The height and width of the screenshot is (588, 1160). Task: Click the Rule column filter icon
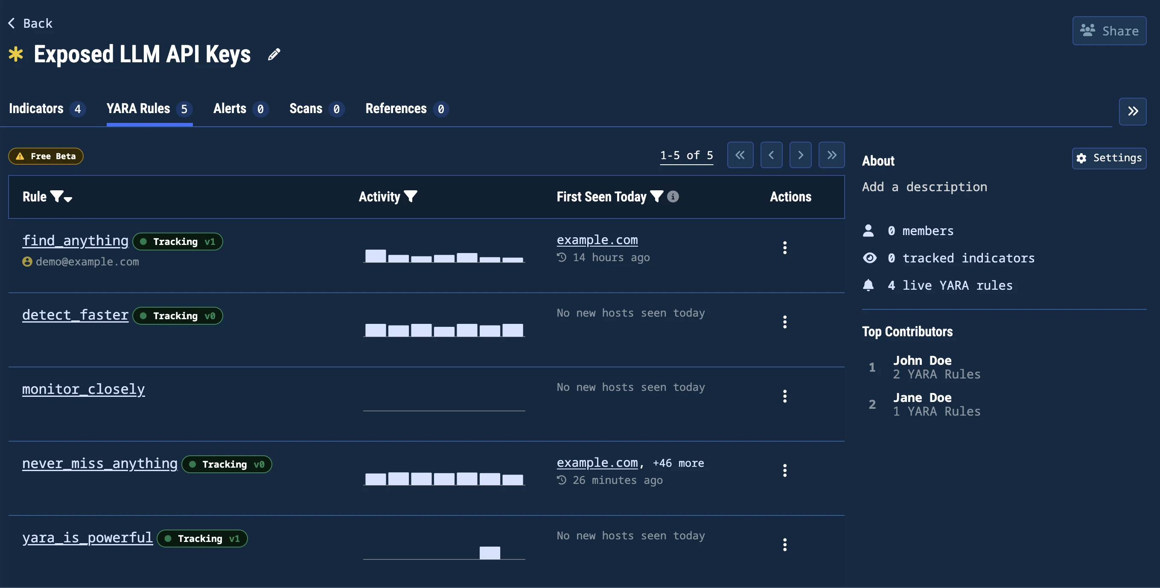57,196
